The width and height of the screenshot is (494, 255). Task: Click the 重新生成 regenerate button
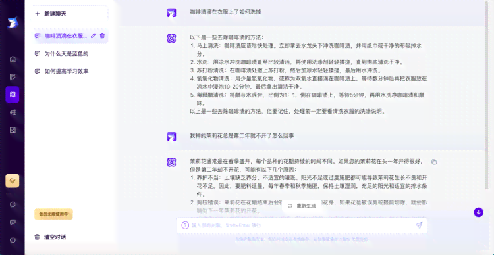point(302,206)
